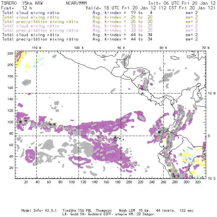Screen dimensions: 217x217
Task: Click the violet "Total precipitation mixing ratio" legend label
Action: [40, 30]
